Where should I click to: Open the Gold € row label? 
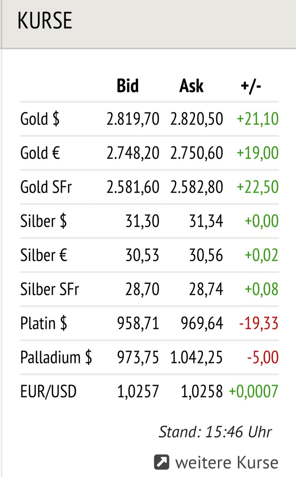point(40,153)
